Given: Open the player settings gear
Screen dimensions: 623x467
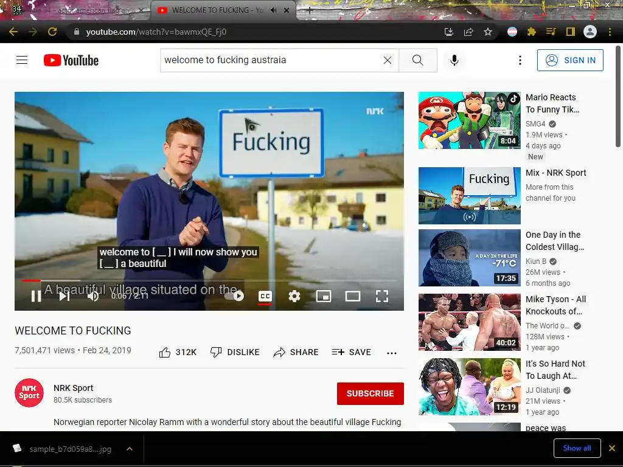Looking at the screenshot, I should tap(294, 296).
